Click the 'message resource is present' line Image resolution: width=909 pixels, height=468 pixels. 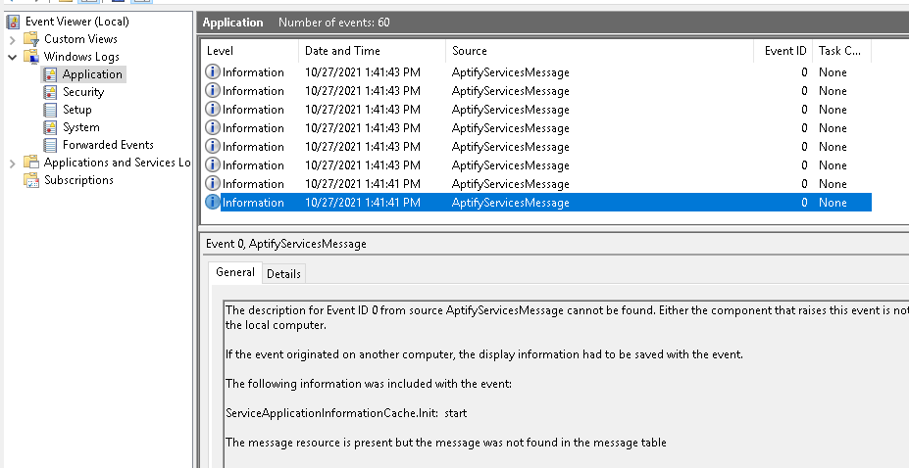[x=446, y=444]
